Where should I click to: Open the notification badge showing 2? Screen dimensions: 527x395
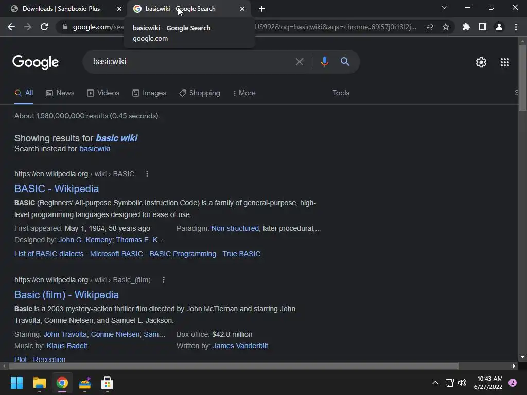(x=513, y=383)
